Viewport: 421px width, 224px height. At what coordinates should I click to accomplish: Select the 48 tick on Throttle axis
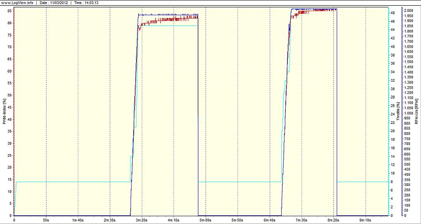coord(393,13)
